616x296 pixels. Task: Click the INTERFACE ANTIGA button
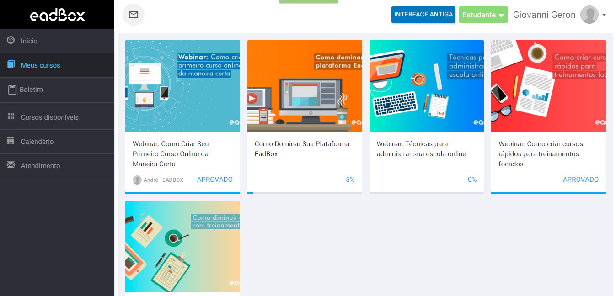[x=423, y=15]
